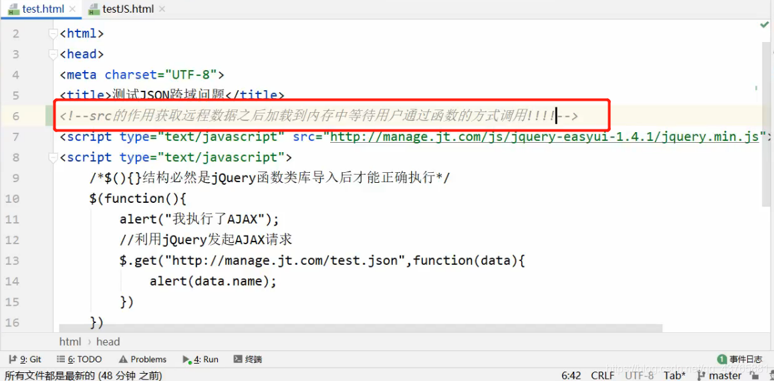Click line number 13 in the gutter
774x381 pixels.
12,261
